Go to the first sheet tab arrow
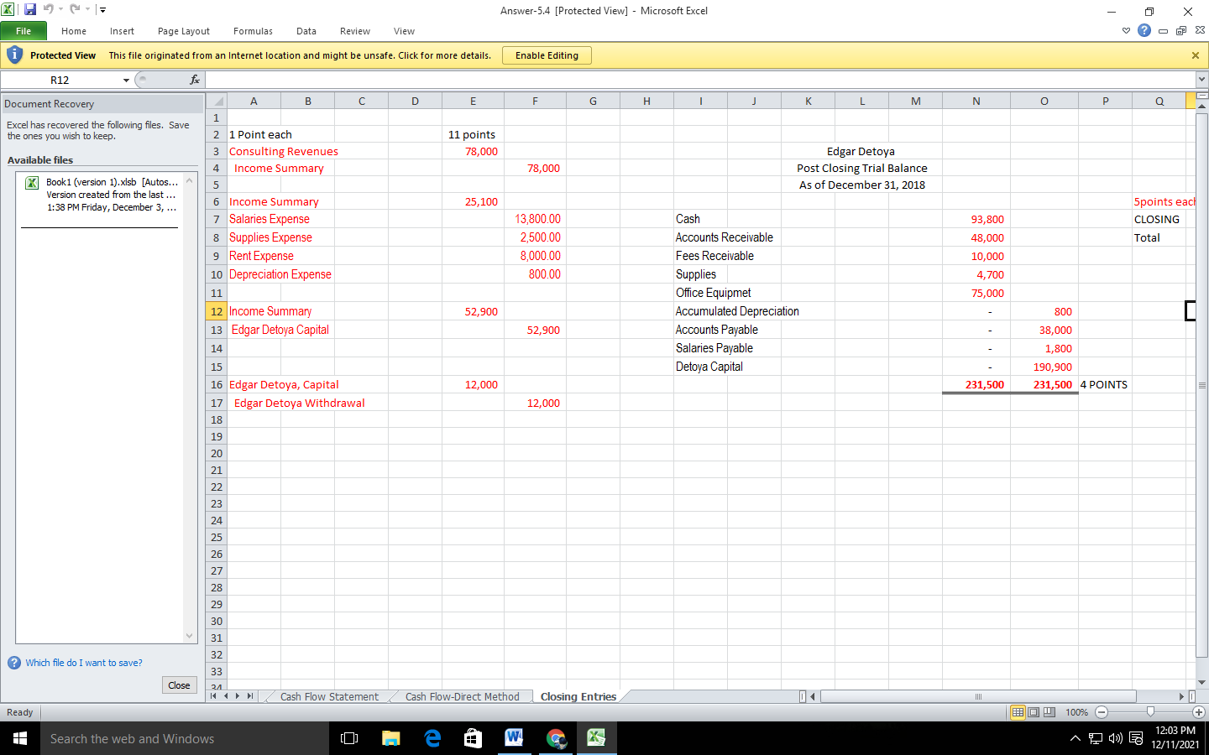 213,696
